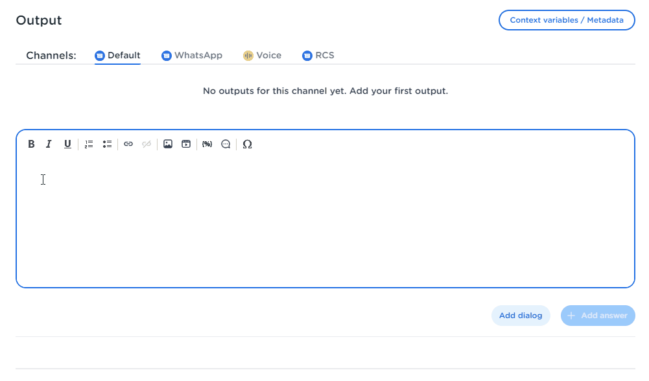649x381 pixels.
Task: Select the Default channel tab
Action: point(117,55)
